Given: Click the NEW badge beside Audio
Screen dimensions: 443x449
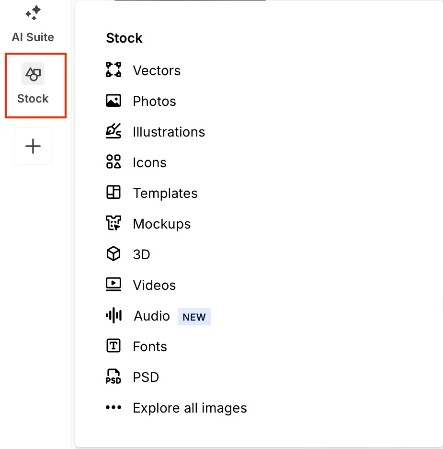Looking at the screenshot, I should (194, 317).
